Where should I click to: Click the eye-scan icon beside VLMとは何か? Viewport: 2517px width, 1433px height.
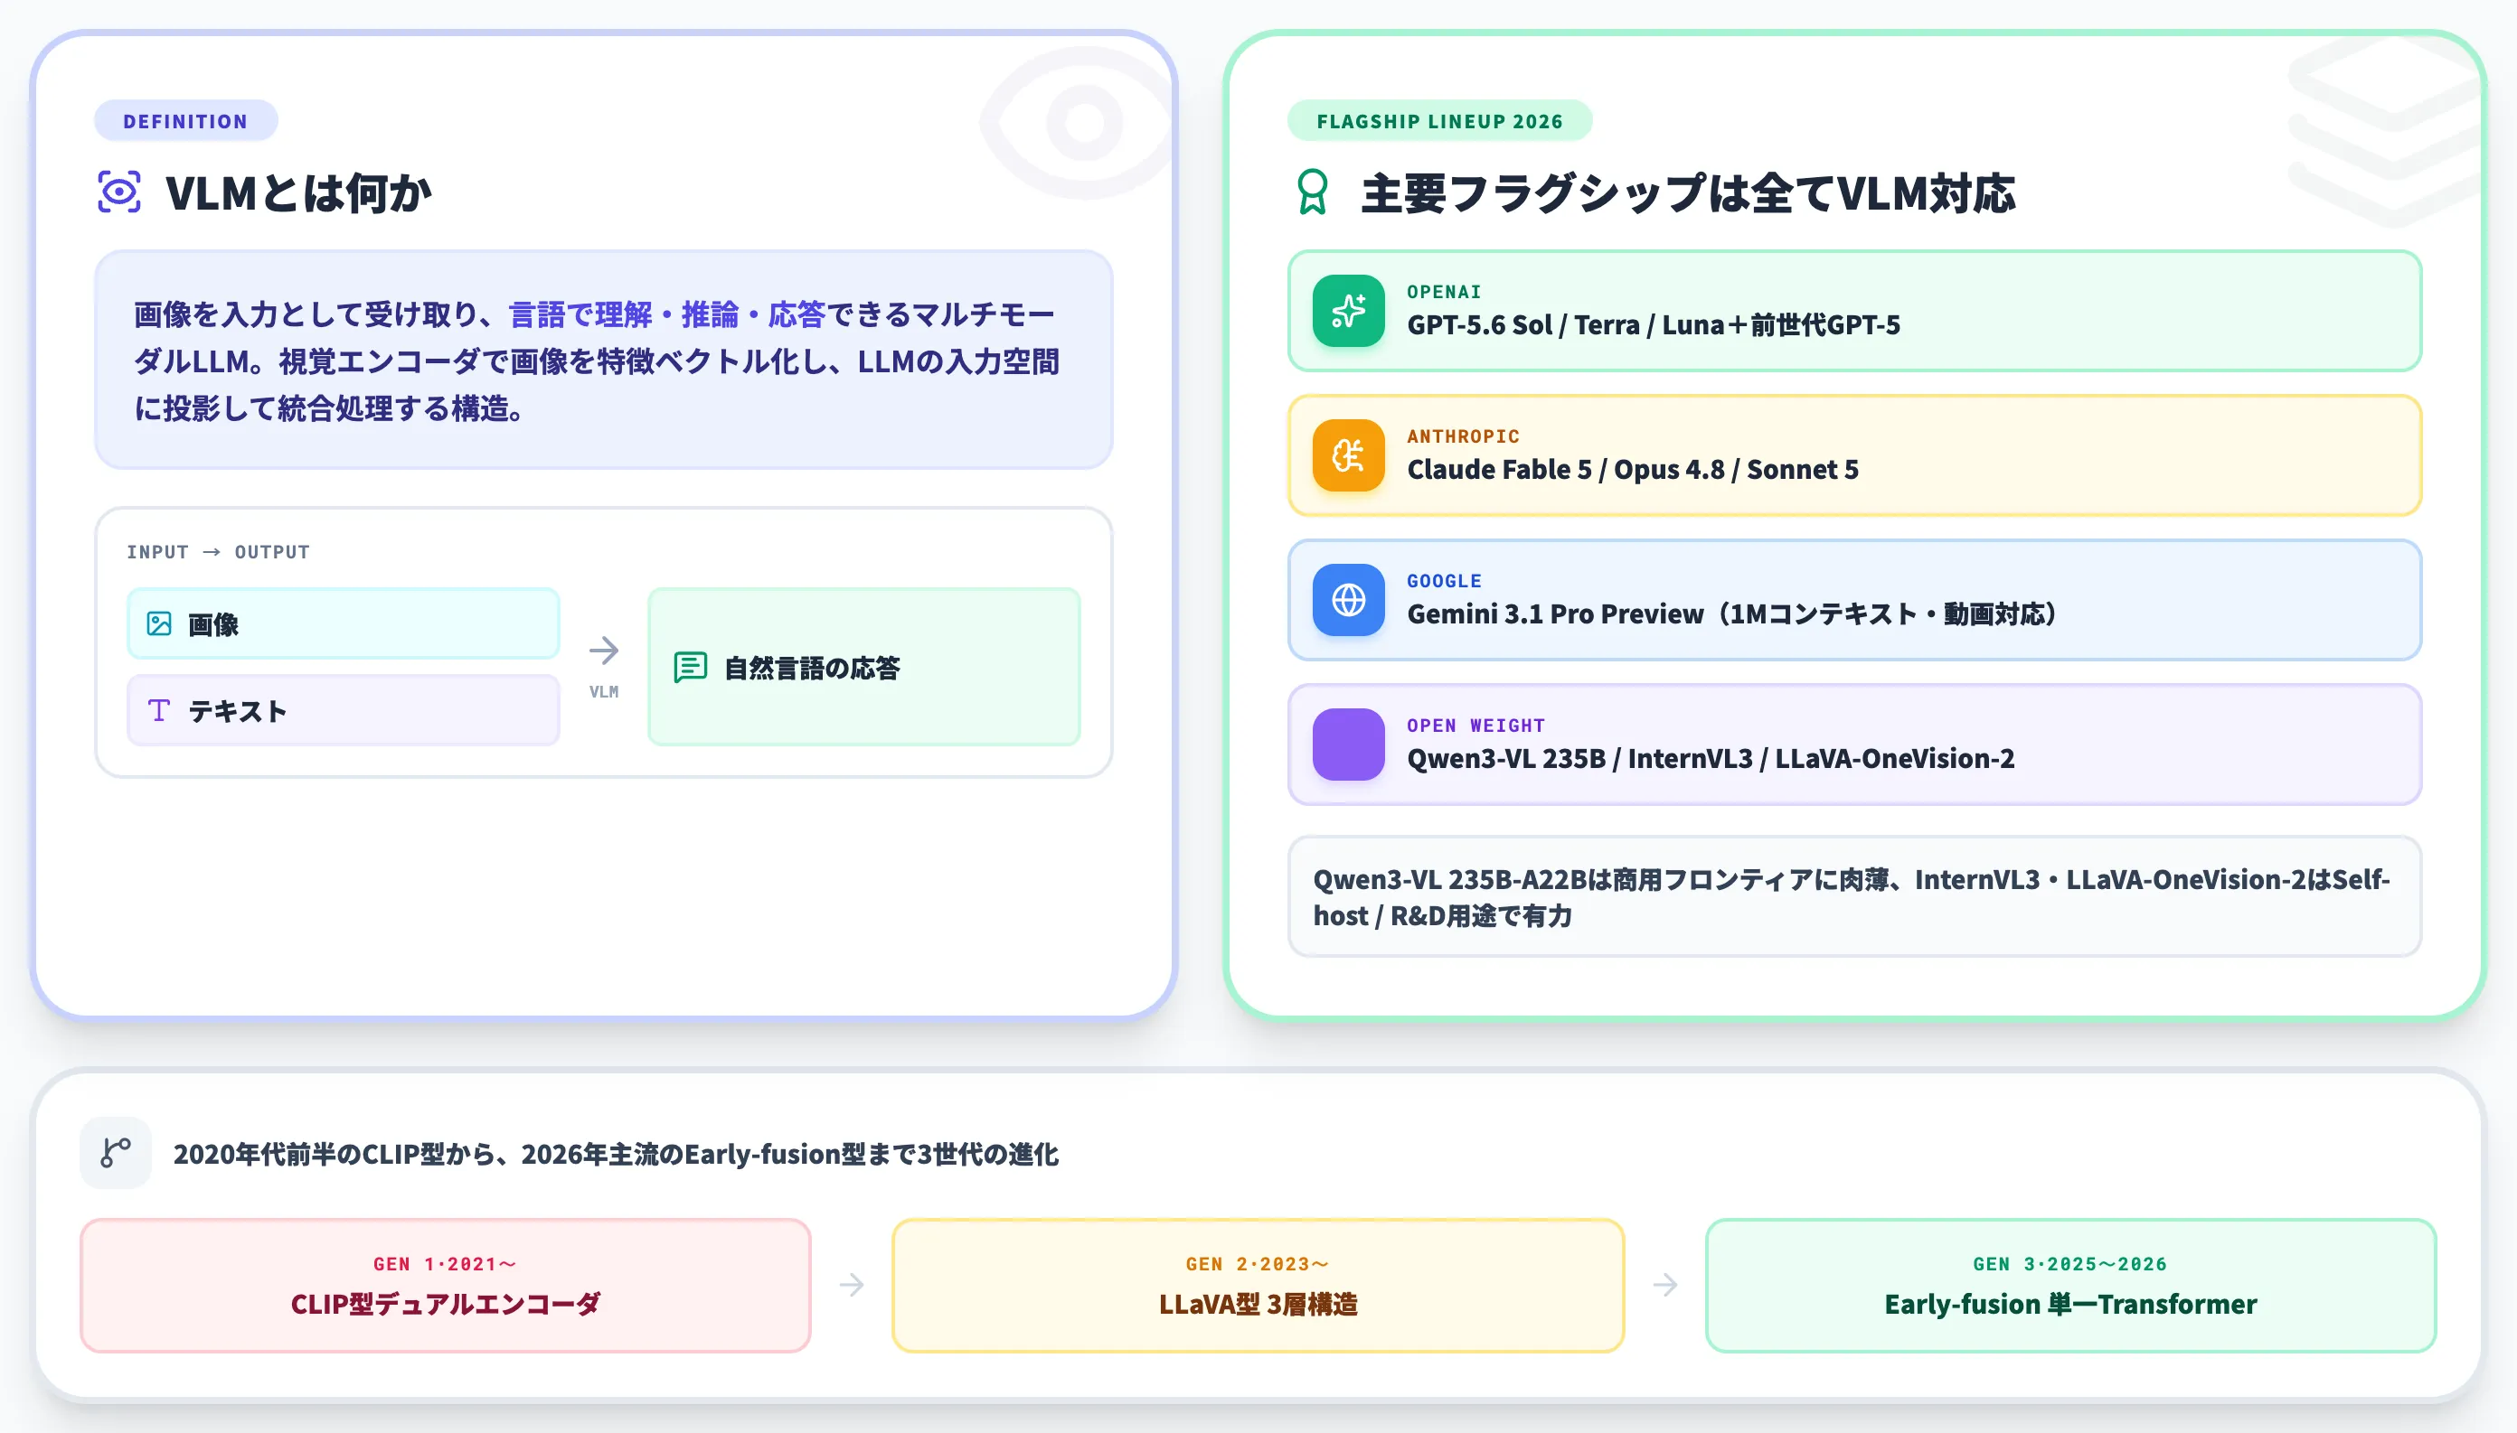coord(119,192)
